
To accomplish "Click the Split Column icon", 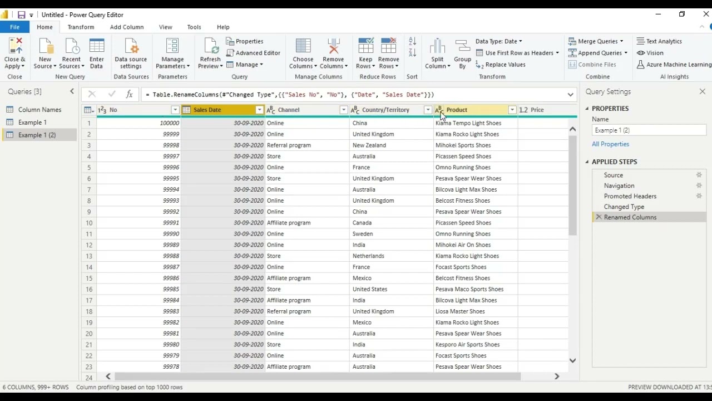I will tap(438, 47).
